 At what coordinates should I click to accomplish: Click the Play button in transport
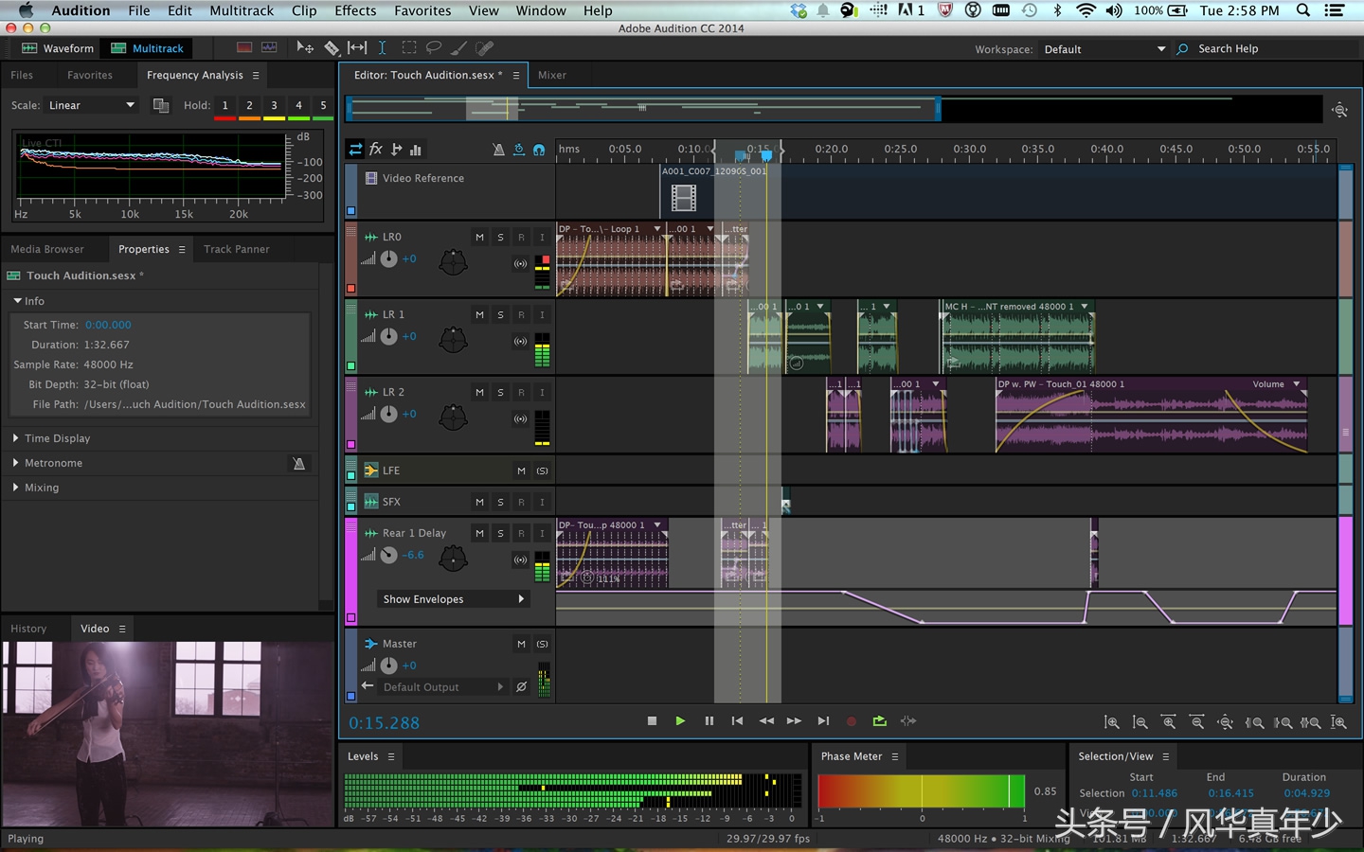(x=680, y=721)
